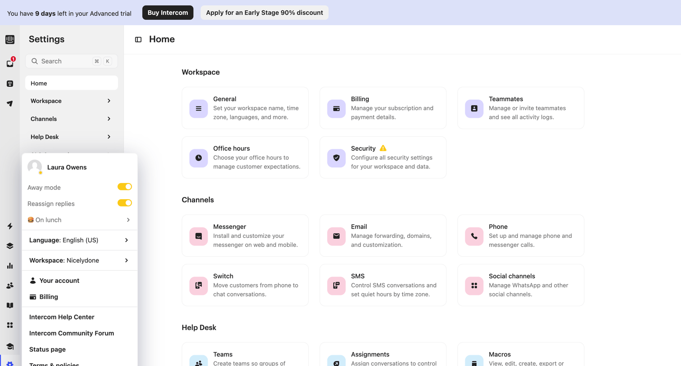681x366 pixels.
Task: Disable the Reassign replies toggle
Action: pos(125,203)
